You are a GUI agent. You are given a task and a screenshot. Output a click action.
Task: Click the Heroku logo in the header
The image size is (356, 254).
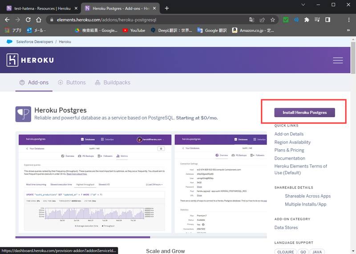(x=30, y=60)
